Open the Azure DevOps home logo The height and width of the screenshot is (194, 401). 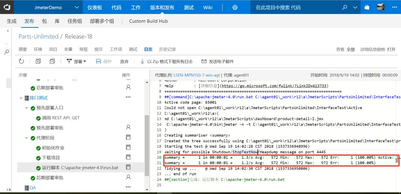coord(7,7)
